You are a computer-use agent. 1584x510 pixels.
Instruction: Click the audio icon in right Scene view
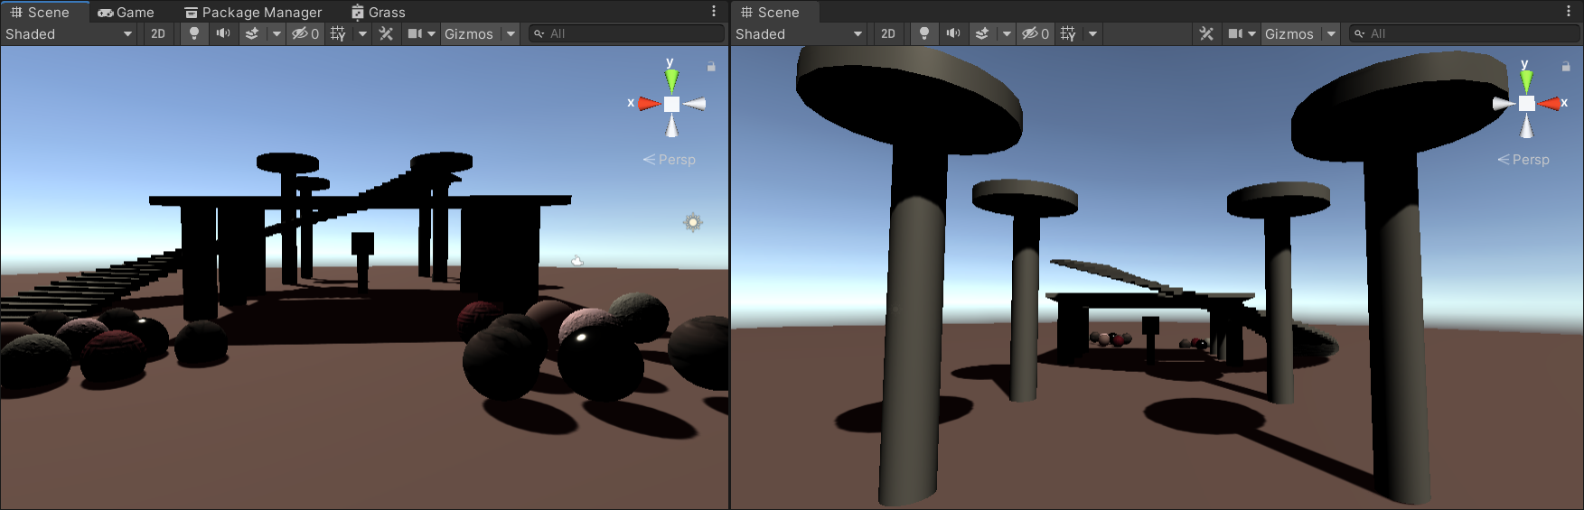[952, 33]
